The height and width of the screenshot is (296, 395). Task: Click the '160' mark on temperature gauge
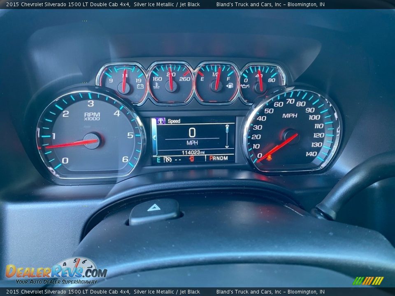coord(157,79)
